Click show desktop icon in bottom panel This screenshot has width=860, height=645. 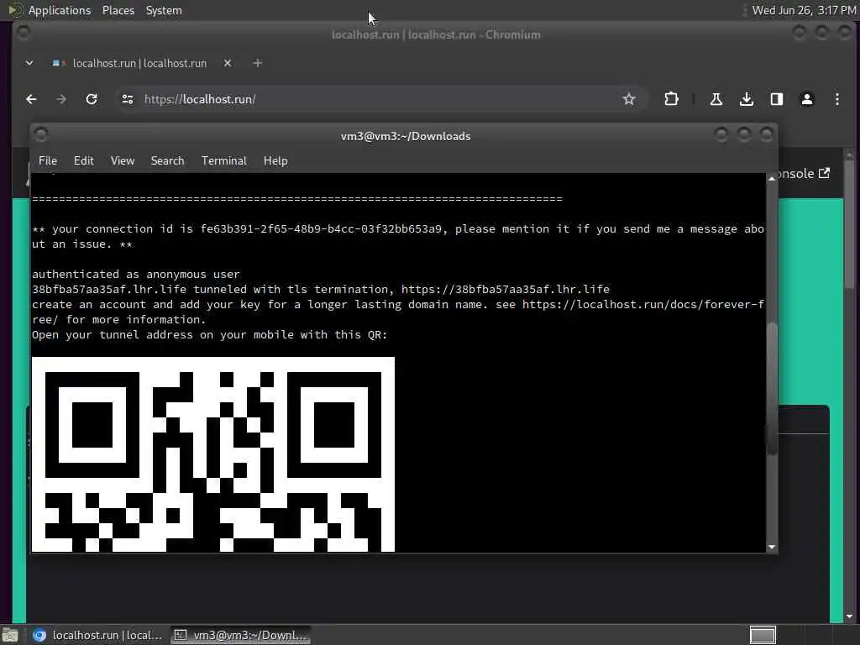tap(10, 636)
